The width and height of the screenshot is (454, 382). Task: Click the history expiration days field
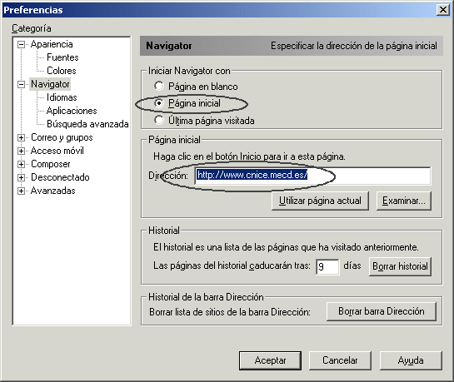point(327,266)
